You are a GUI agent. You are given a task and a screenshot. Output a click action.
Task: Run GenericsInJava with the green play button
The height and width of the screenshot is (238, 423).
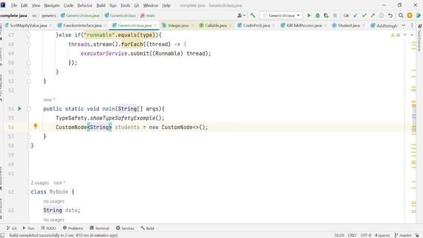point(309,15)
